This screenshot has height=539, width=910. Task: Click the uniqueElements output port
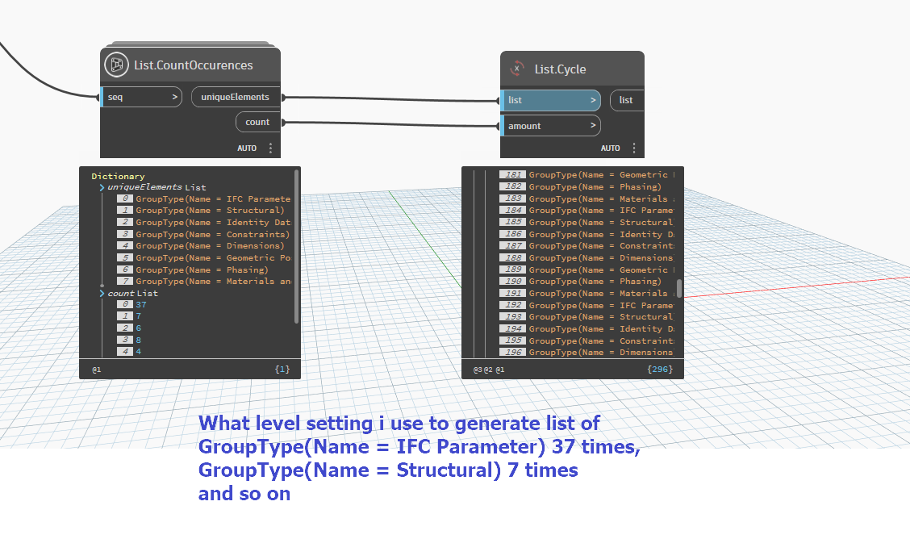[x=235, y=97]
